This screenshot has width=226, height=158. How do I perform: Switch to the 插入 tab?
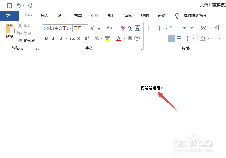pyautogui.click(x=45, y=15)
